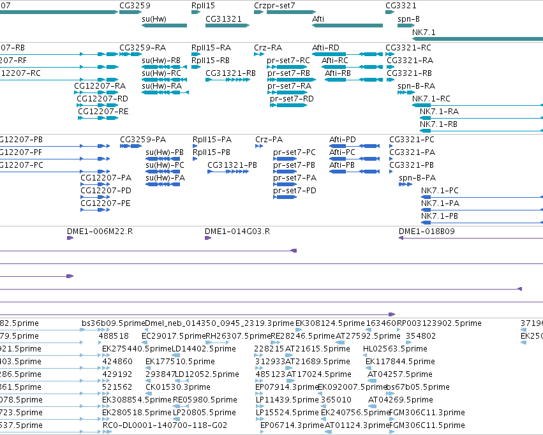Image resolution: width=543 pixels, height=435 pixels.
Task: Select the CG3321-RC transcript label
Action: (408, 48)
